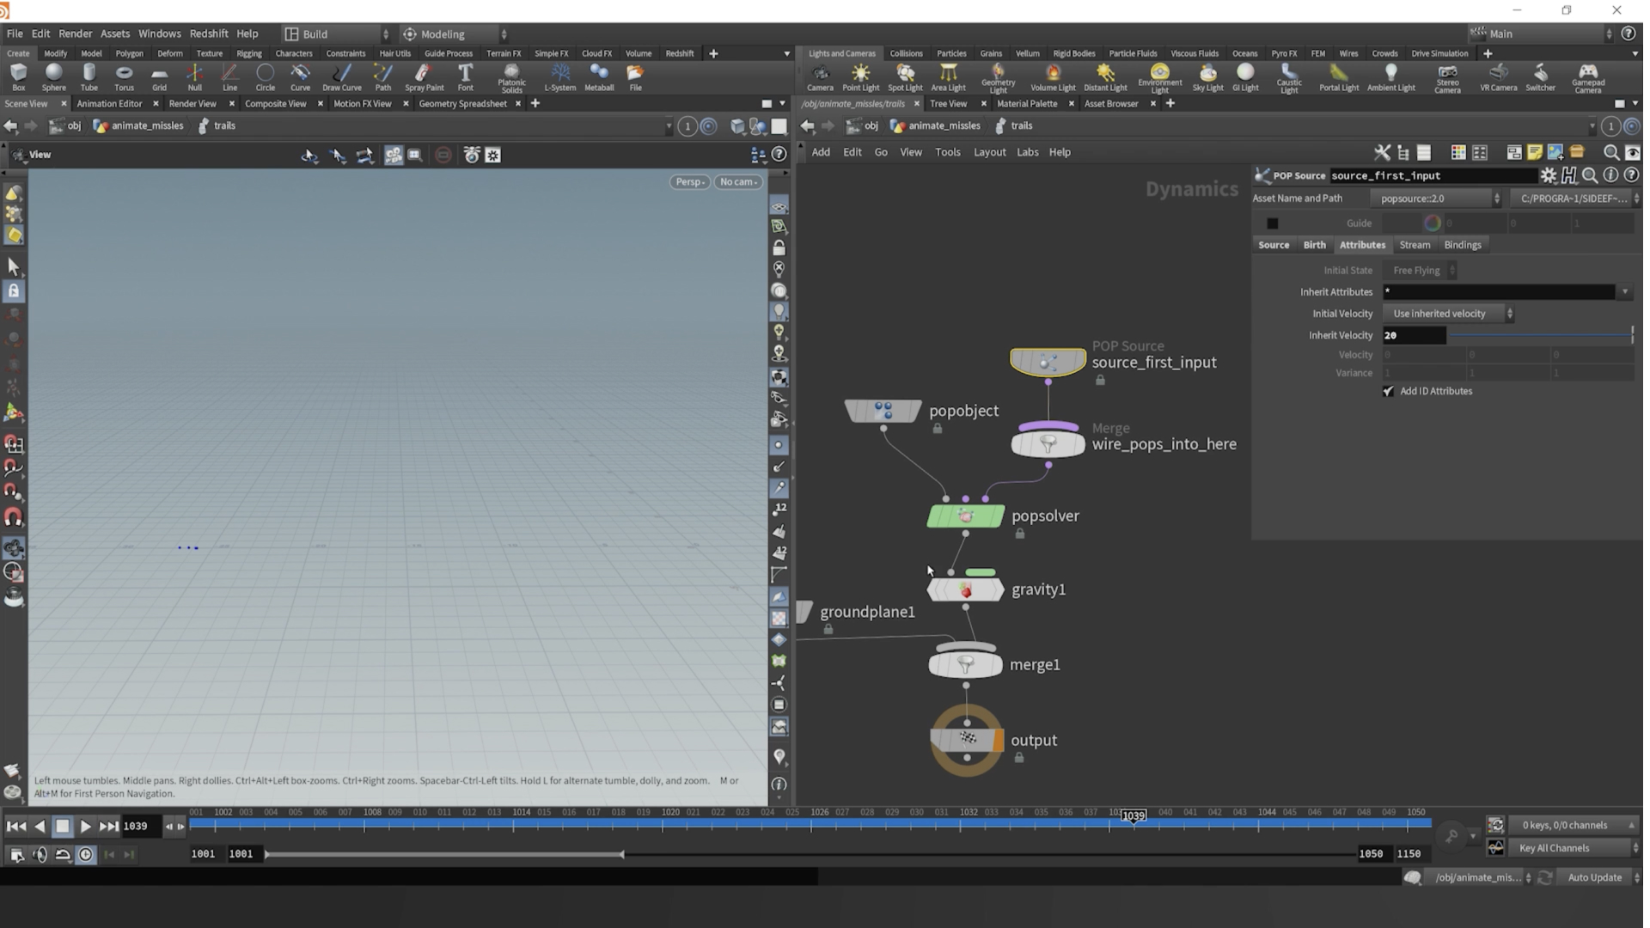Open the Key All Channels dropdown

1574,848
